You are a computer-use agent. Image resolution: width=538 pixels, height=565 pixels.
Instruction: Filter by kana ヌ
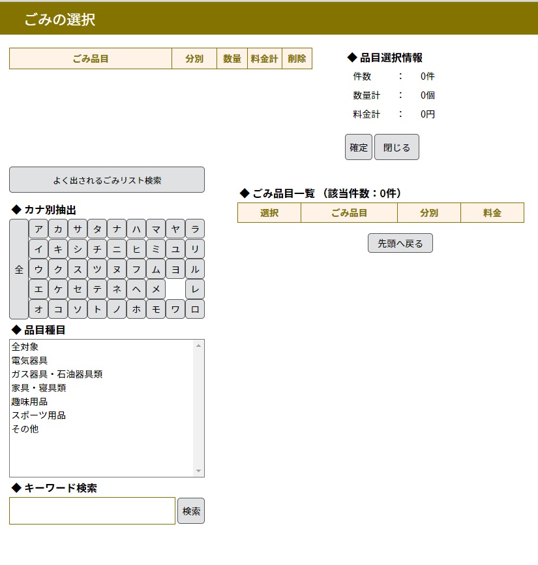(x=117, y=269)
